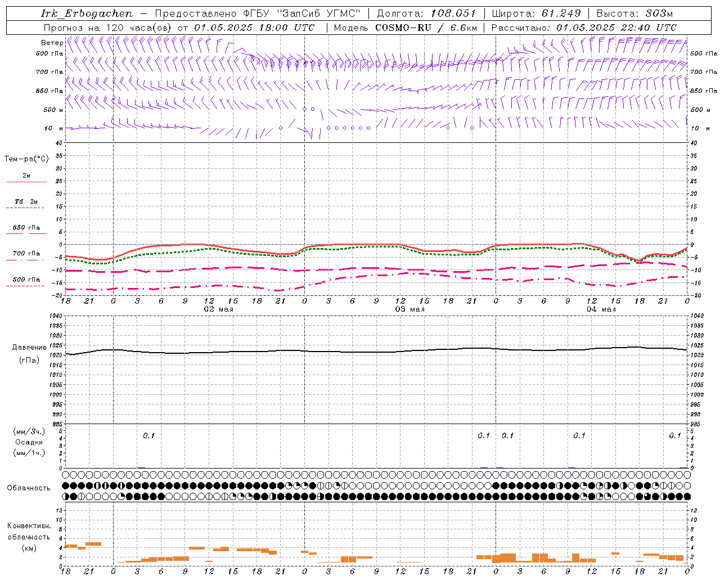Click the 03 мая date label
The image size is (720, 576).
click(x=409, y=309)
